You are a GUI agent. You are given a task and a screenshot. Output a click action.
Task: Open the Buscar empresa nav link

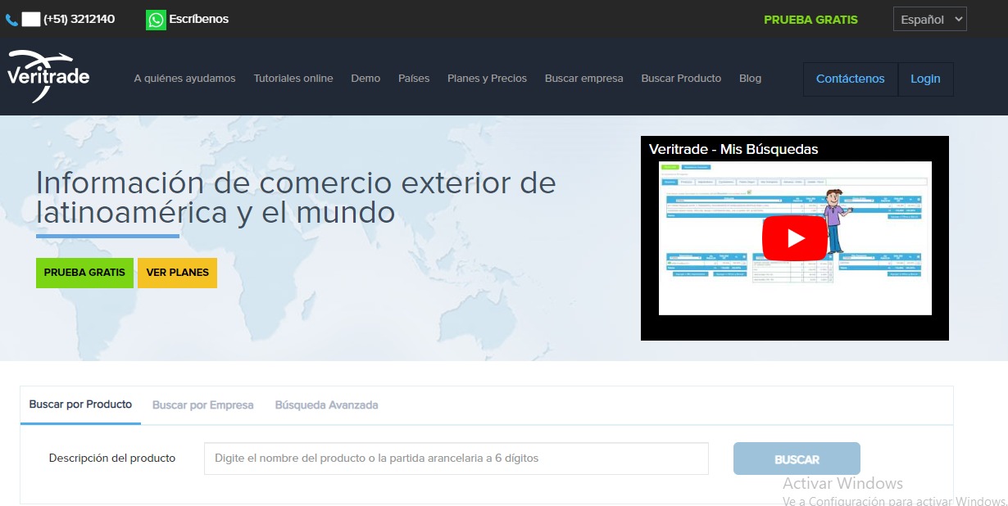[x=583, y=79]
